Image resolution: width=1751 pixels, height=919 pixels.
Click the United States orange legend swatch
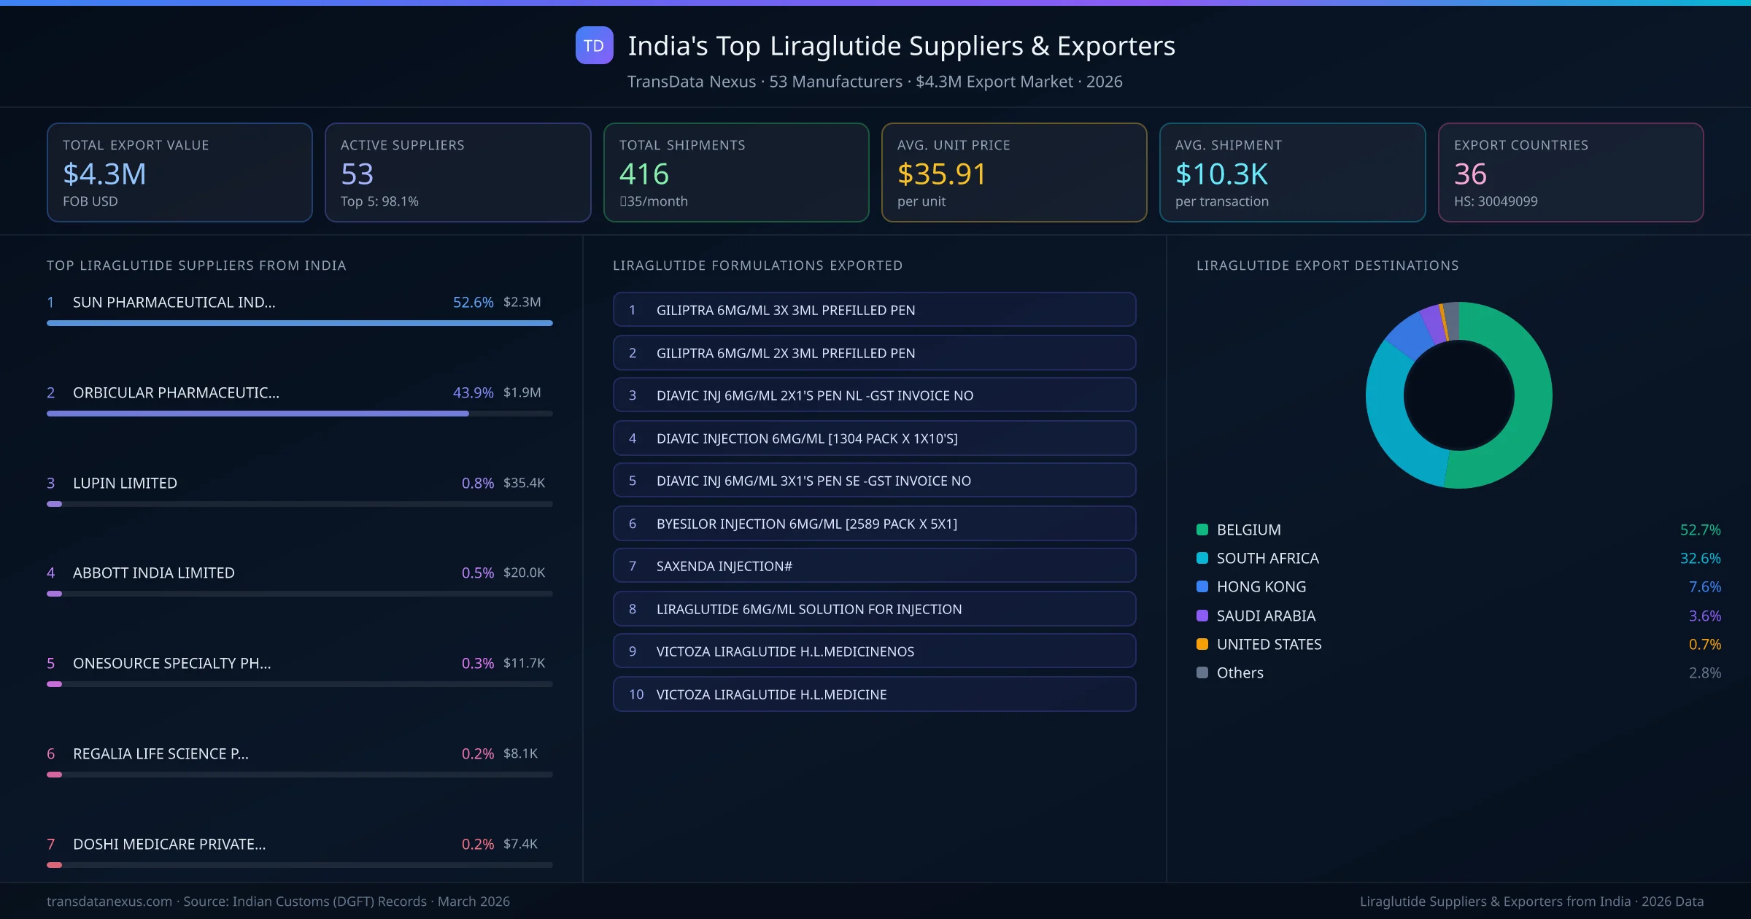click(x=1202, y=644)
